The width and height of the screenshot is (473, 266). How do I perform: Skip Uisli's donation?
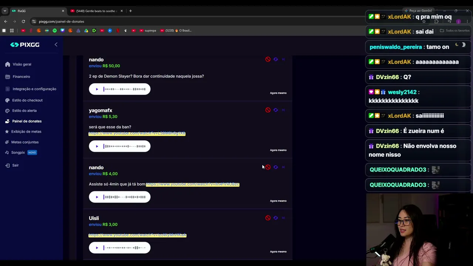click(x=283, y=218)
